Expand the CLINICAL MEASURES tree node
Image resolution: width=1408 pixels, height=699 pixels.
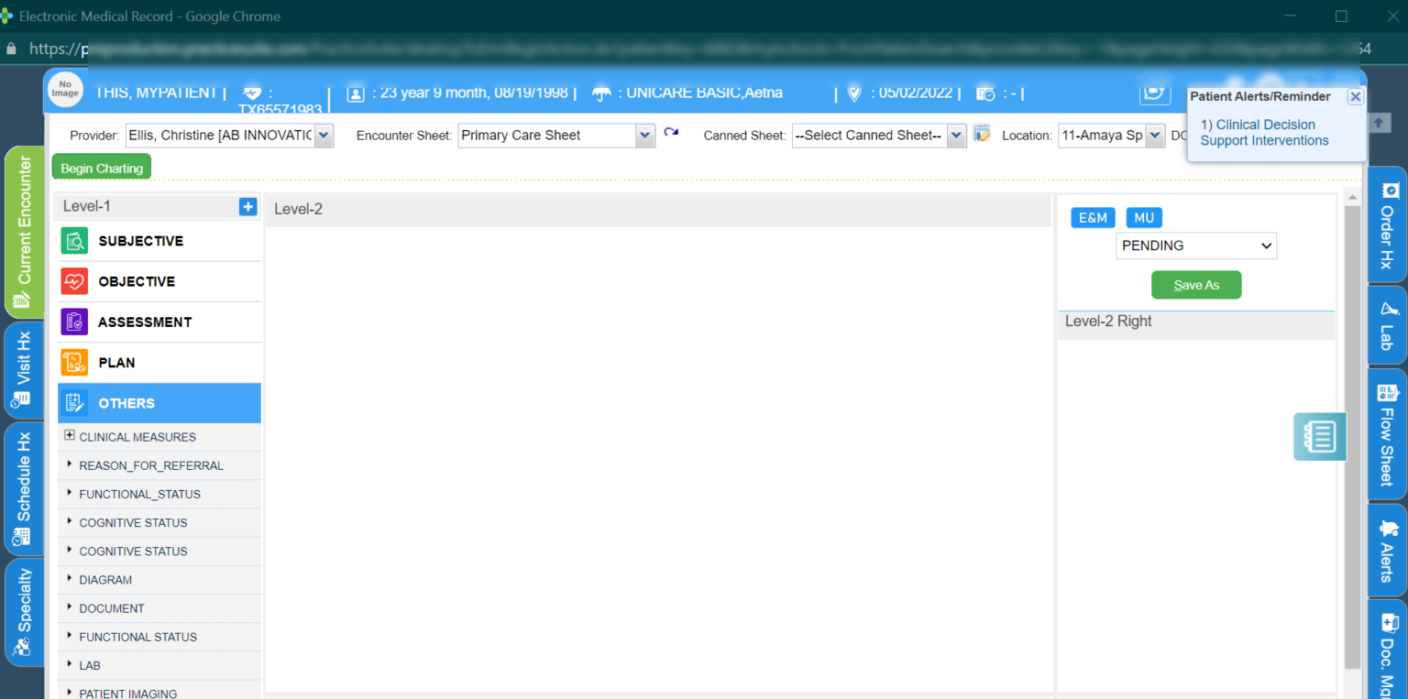(x=70, y=436)
